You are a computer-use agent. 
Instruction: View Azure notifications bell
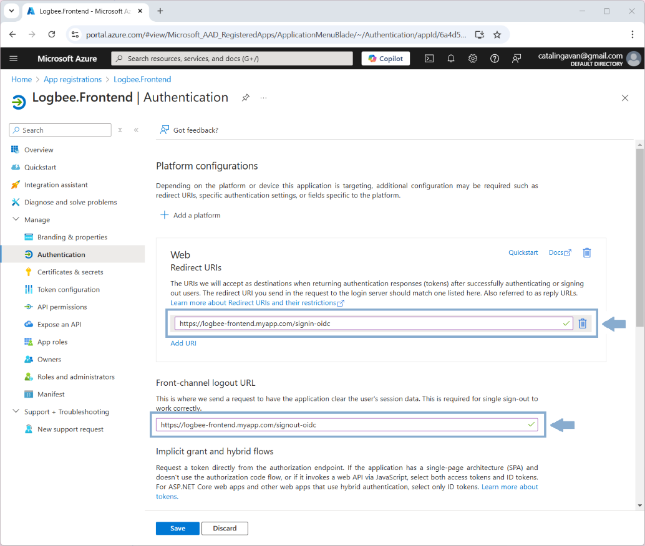coord(450,58)
